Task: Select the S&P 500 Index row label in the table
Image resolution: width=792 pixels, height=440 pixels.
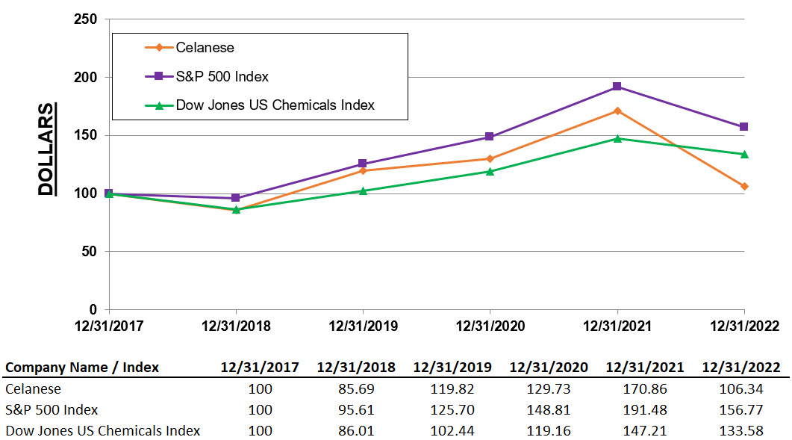Action: pyautogui.click(x=52, y=409)
